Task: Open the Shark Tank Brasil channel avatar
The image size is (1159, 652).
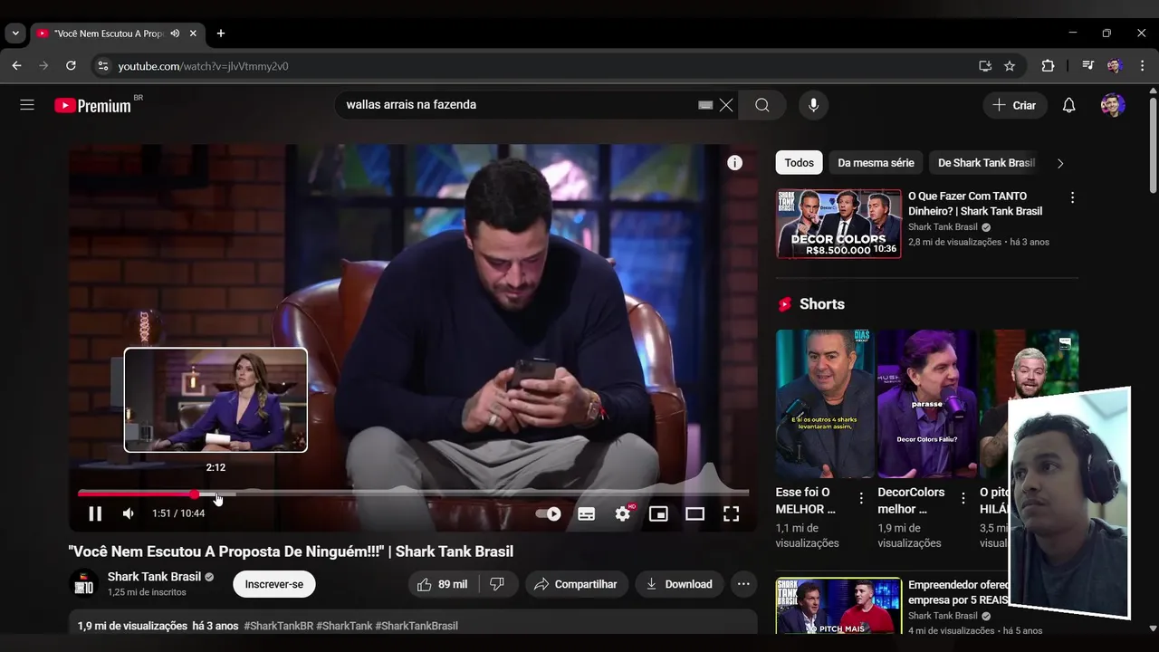Action: [x=83, y=584]
